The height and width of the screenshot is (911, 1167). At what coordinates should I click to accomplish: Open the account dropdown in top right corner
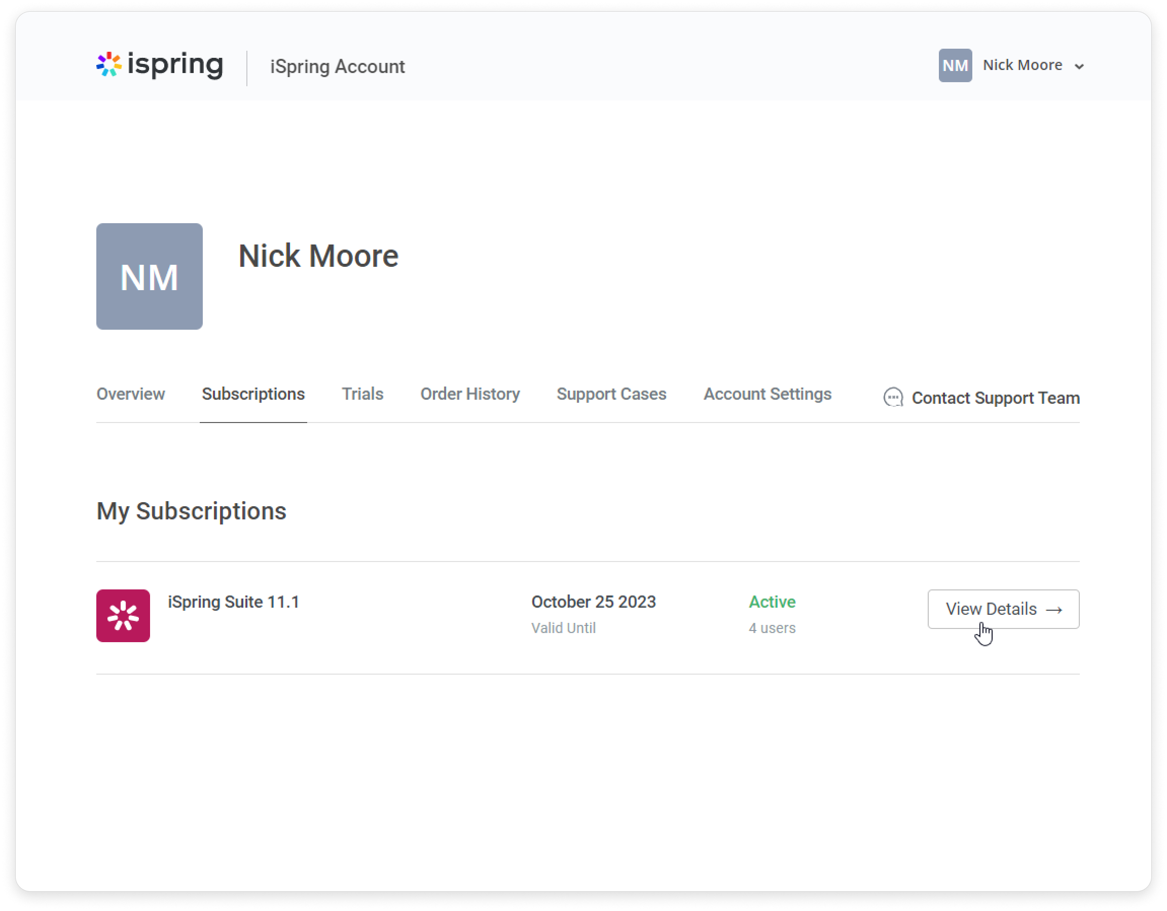[1080, 66]
